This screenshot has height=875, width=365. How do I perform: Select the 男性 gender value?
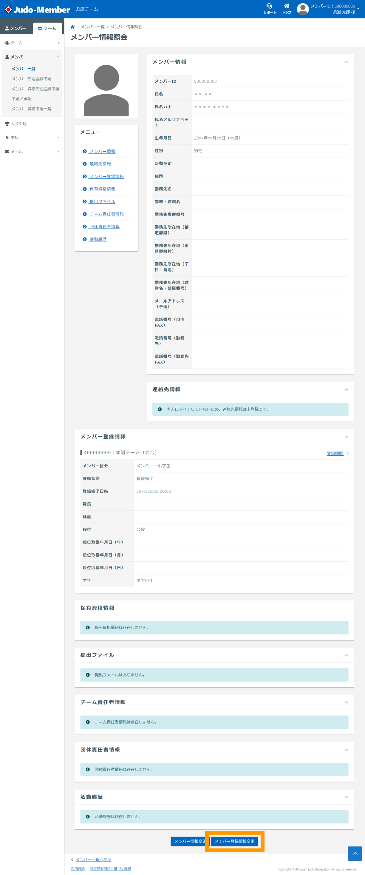click(198, 151)
